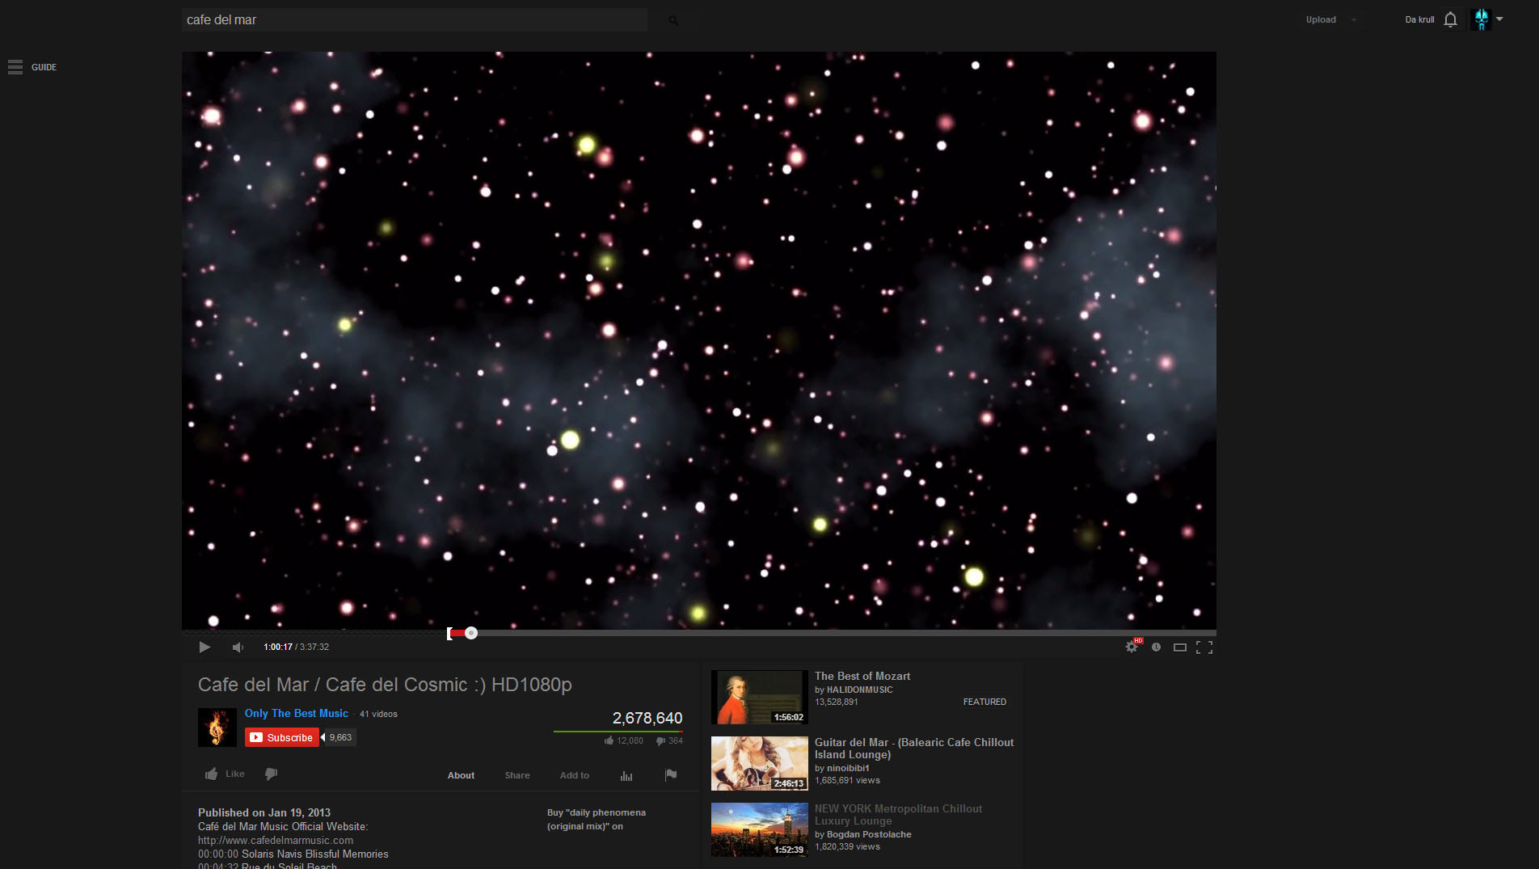Visit the Only The Best Music channel
This screenshot has width=1539, height=869.
click(x=296, y=713)
